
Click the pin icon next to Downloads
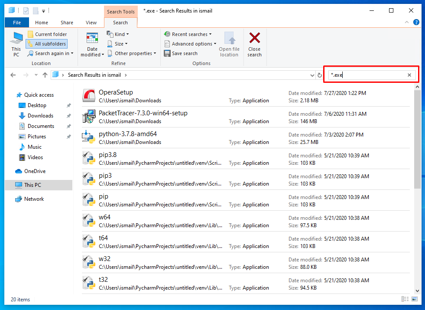69,115
